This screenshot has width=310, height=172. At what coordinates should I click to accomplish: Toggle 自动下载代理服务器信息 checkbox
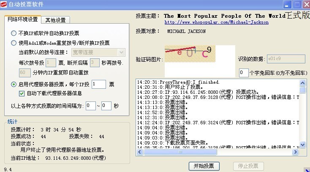pyautogui.click(x=22, y=93)
